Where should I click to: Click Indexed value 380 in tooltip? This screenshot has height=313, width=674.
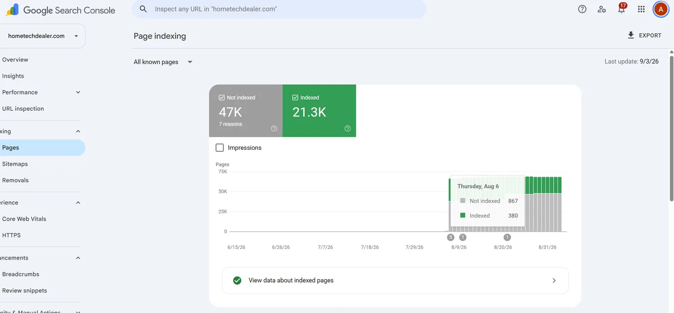[x=513, y=216]
